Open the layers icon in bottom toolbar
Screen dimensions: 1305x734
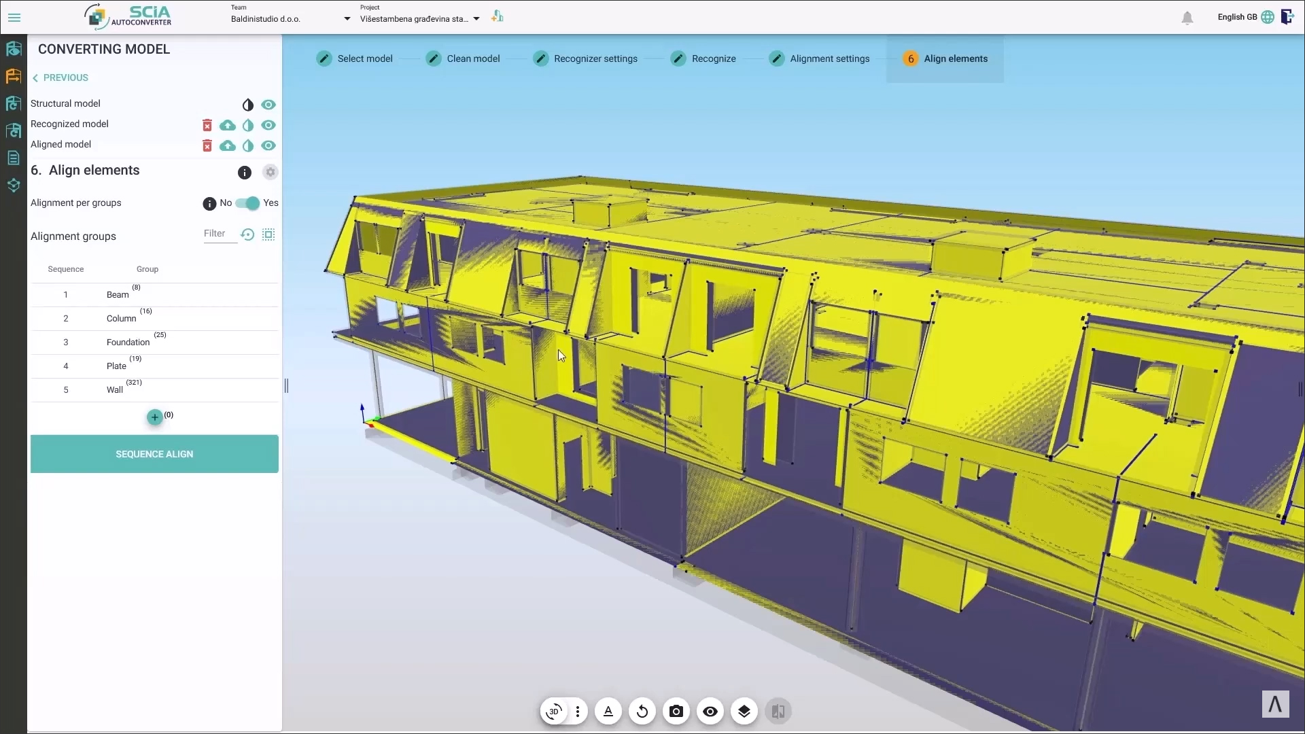click(x=744, y=712)
